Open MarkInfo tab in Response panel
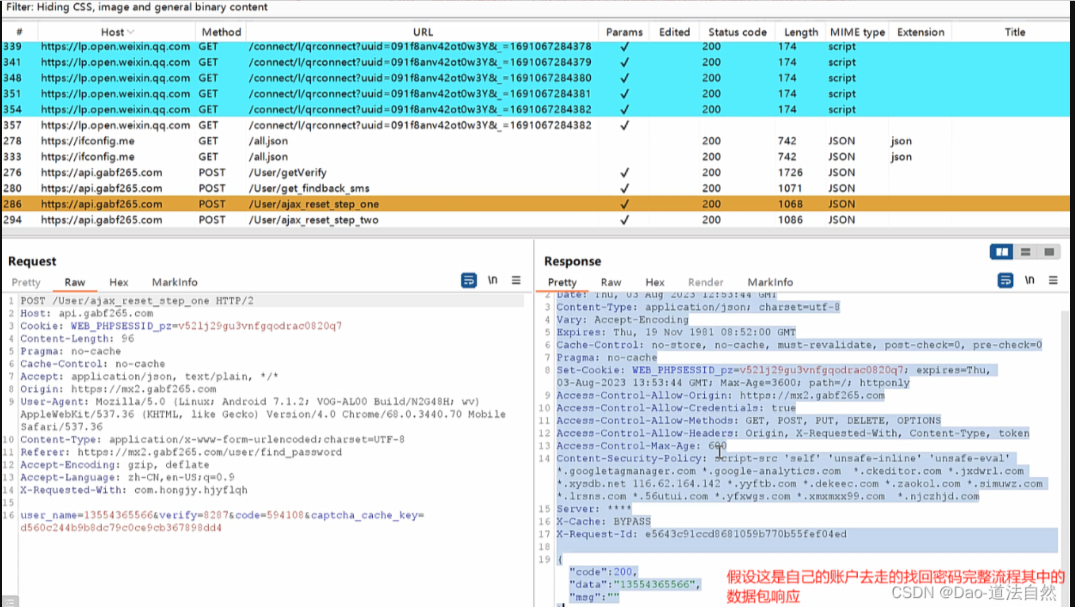Screen dimensions: 1075x607 770,282
